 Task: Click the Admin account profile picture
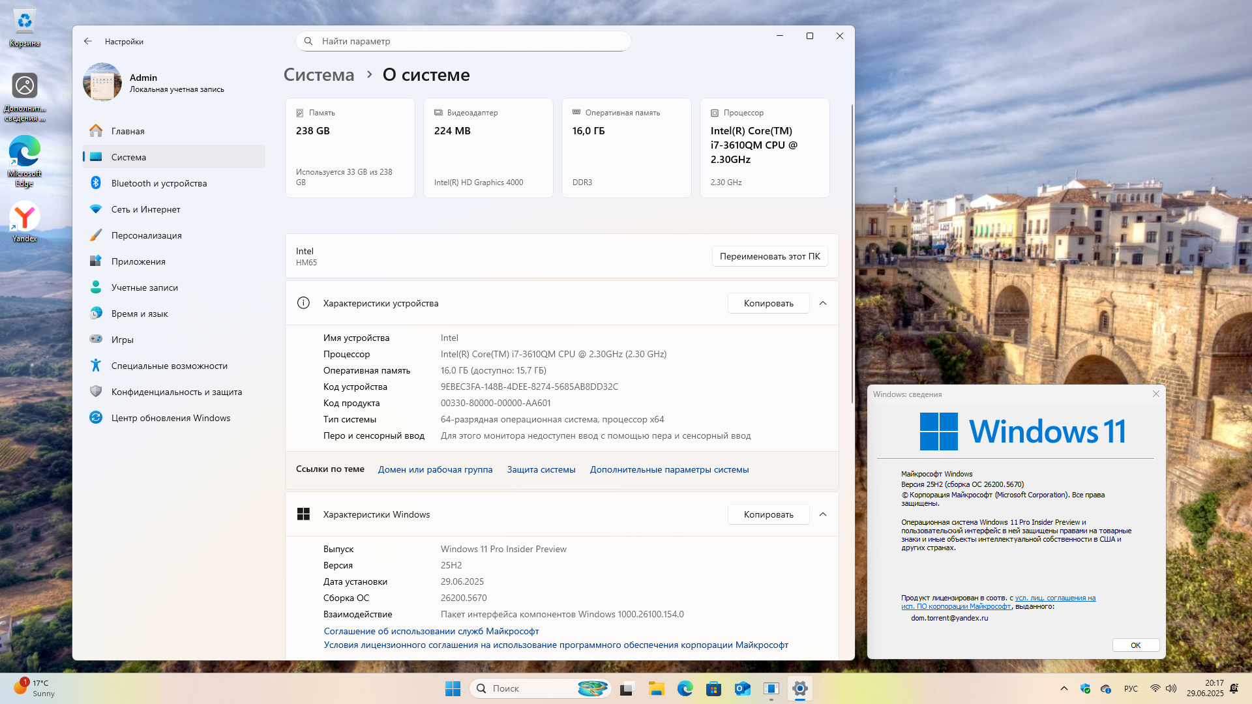102,82
